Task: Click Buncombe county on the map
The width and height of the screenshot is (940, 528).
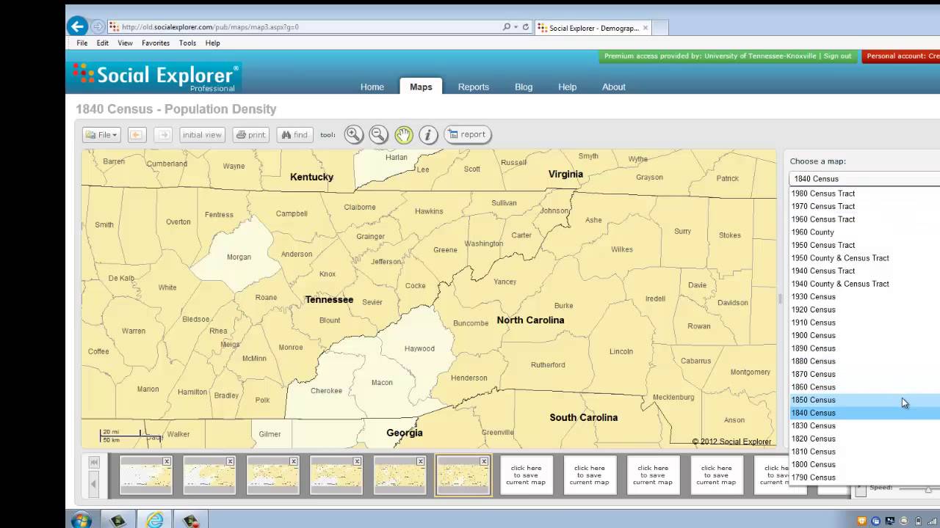Action: tap(471, 323)
